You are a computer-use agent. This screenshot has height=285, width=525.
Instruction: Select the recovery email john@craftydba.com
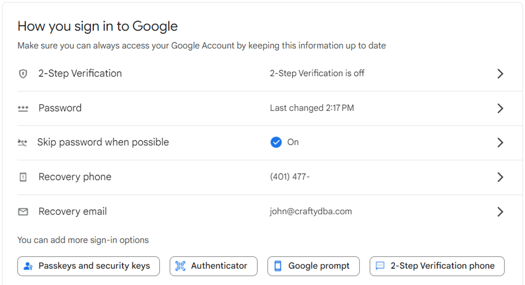pos(311,212)
